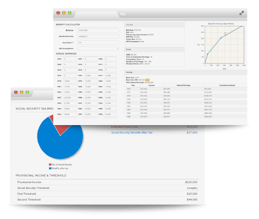Click the Provisional Income & Threshold heading
The image size is (259, 219).
[x=41, y=176]
